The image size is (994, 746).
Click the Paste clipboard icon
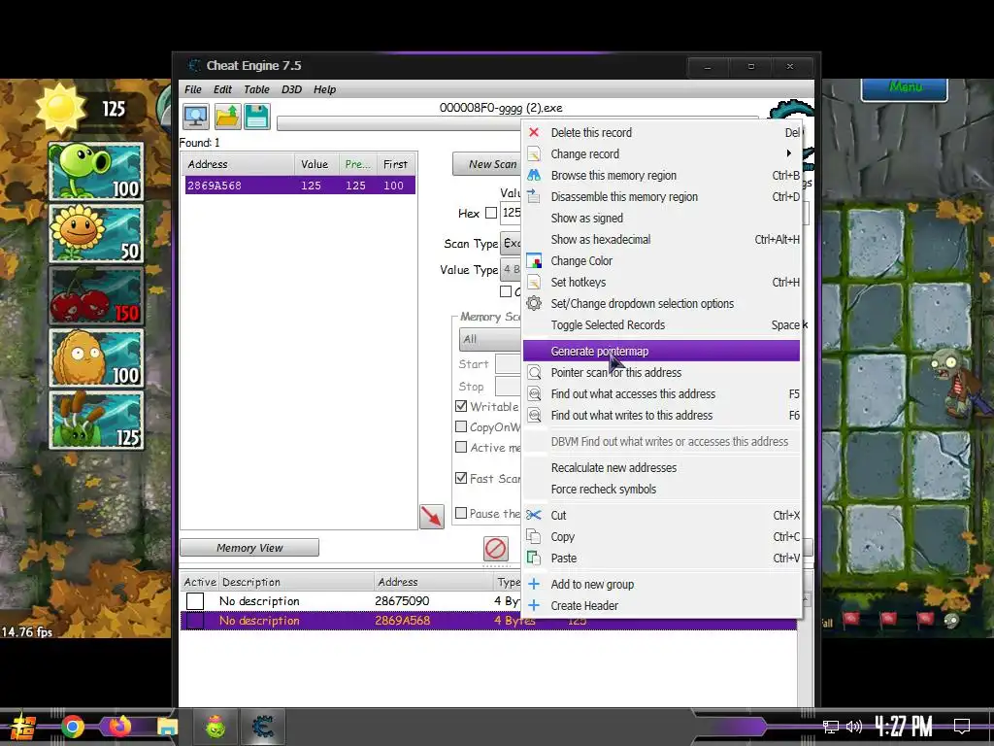(x=534, y=559)
